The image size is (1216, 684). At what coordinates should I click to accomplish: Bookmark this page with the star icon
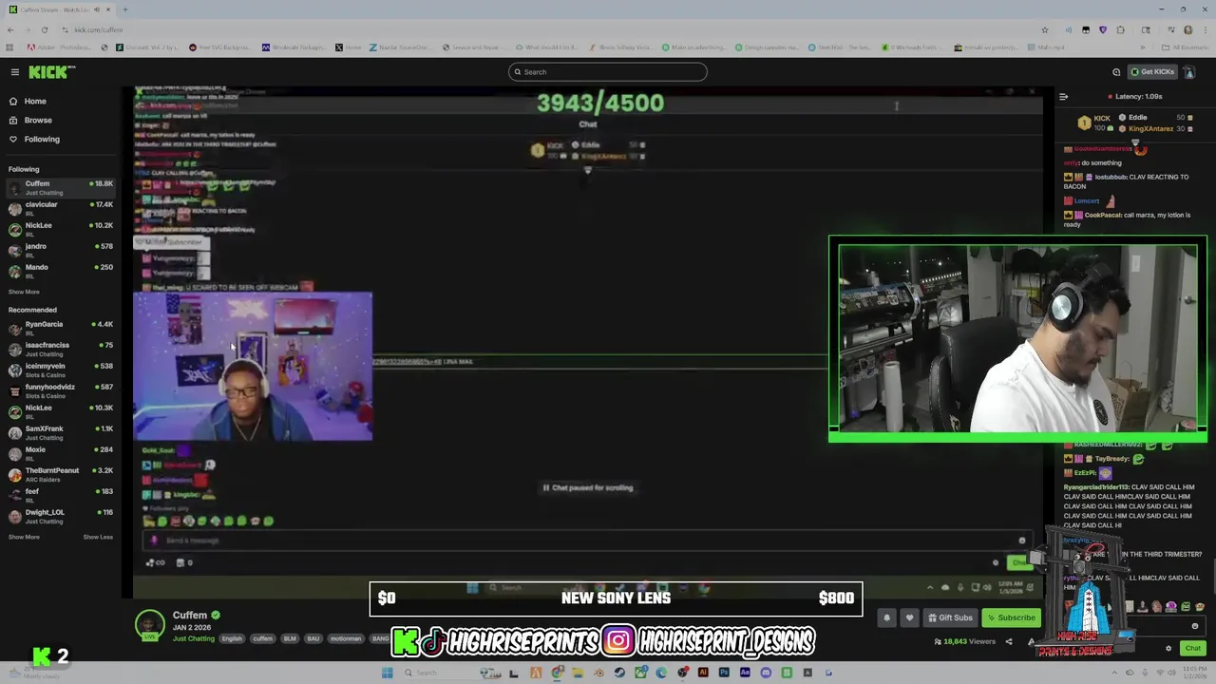pyautogui.click(x=1045, y=29)
